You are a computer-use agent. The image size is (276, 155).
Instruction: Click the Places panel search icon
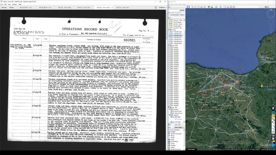[x=169, y=124]
